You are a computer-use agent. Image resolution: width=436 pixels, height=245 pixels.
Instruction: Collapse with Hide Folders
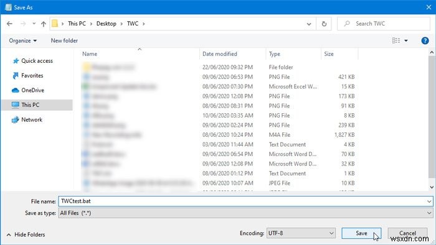pyautogui.click(x=26, y=234)
